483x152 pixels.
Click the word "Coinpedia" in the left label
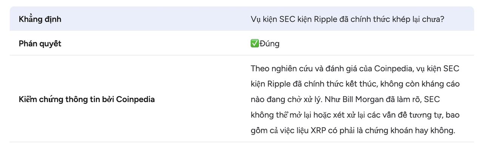pos(135,100)
